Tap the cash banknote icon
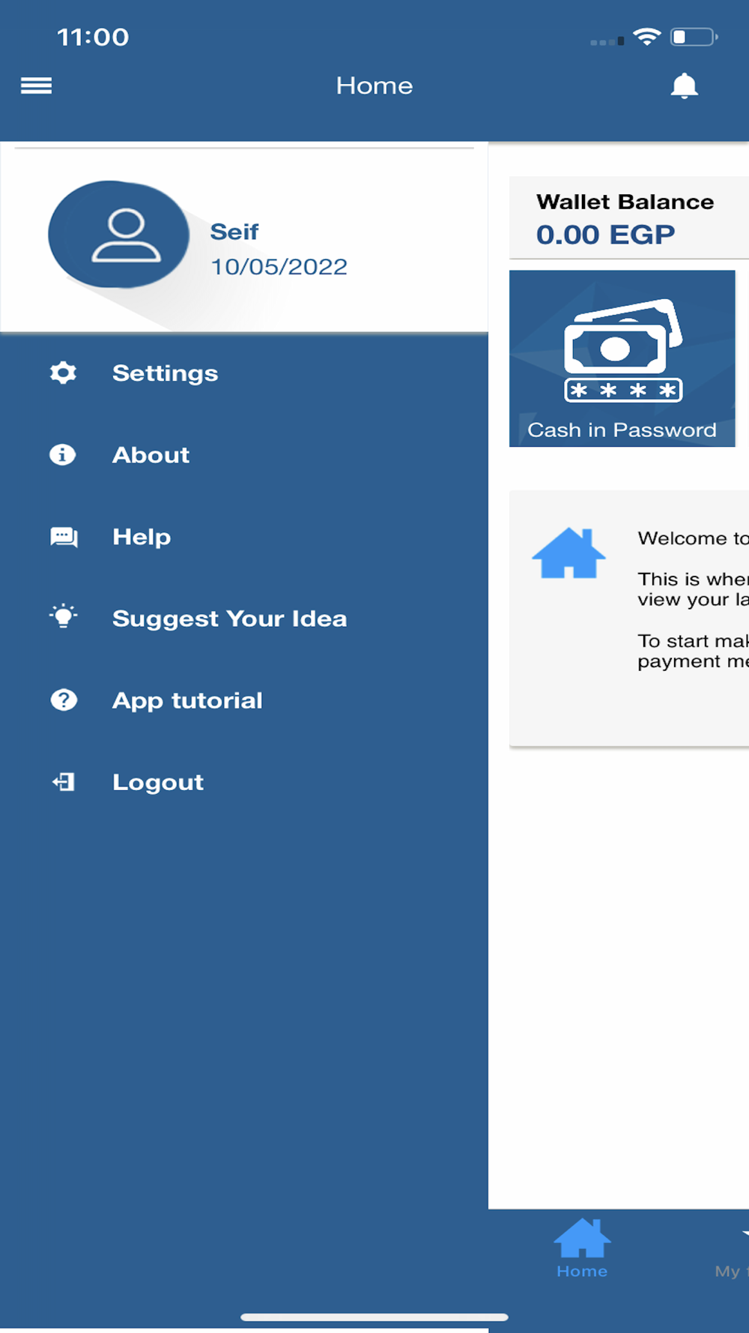The height and width of the screenshot is (1333, 749). click(623, 349)
